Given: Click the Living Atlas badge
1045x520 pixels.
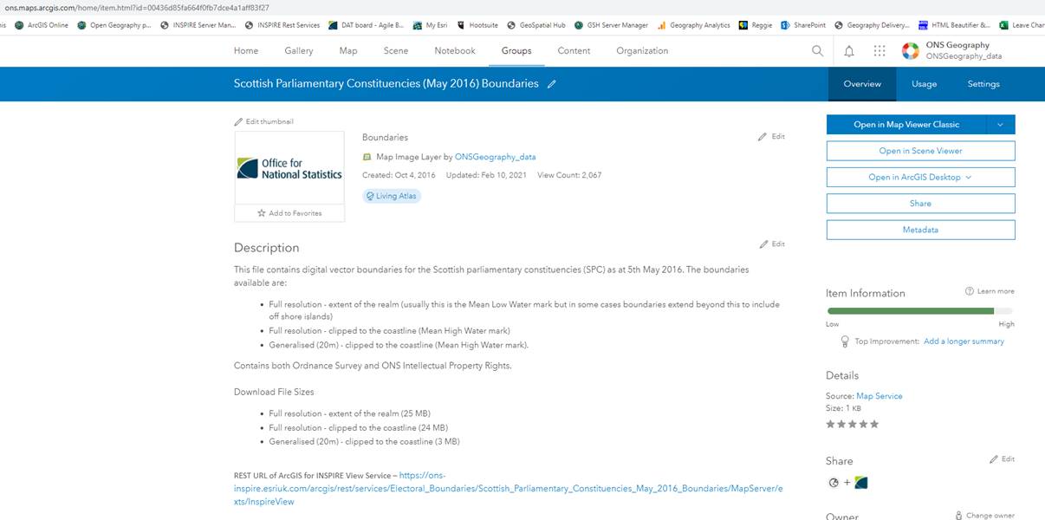Looking at the screenshot, I should click(x=392, y=196).
